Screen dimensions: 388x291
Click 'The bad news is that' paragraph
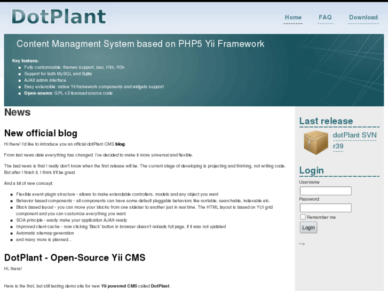pos(145,169)
